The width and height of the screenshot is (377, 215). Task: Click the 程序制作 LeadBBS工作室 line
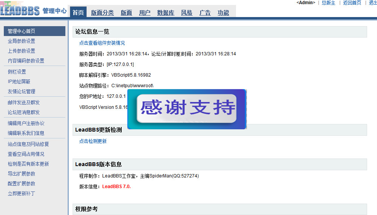(139, 176)
